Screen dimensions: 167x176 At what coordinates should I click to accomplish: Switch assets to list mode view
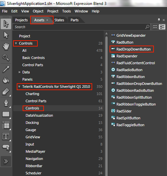(x=162, y=27)
